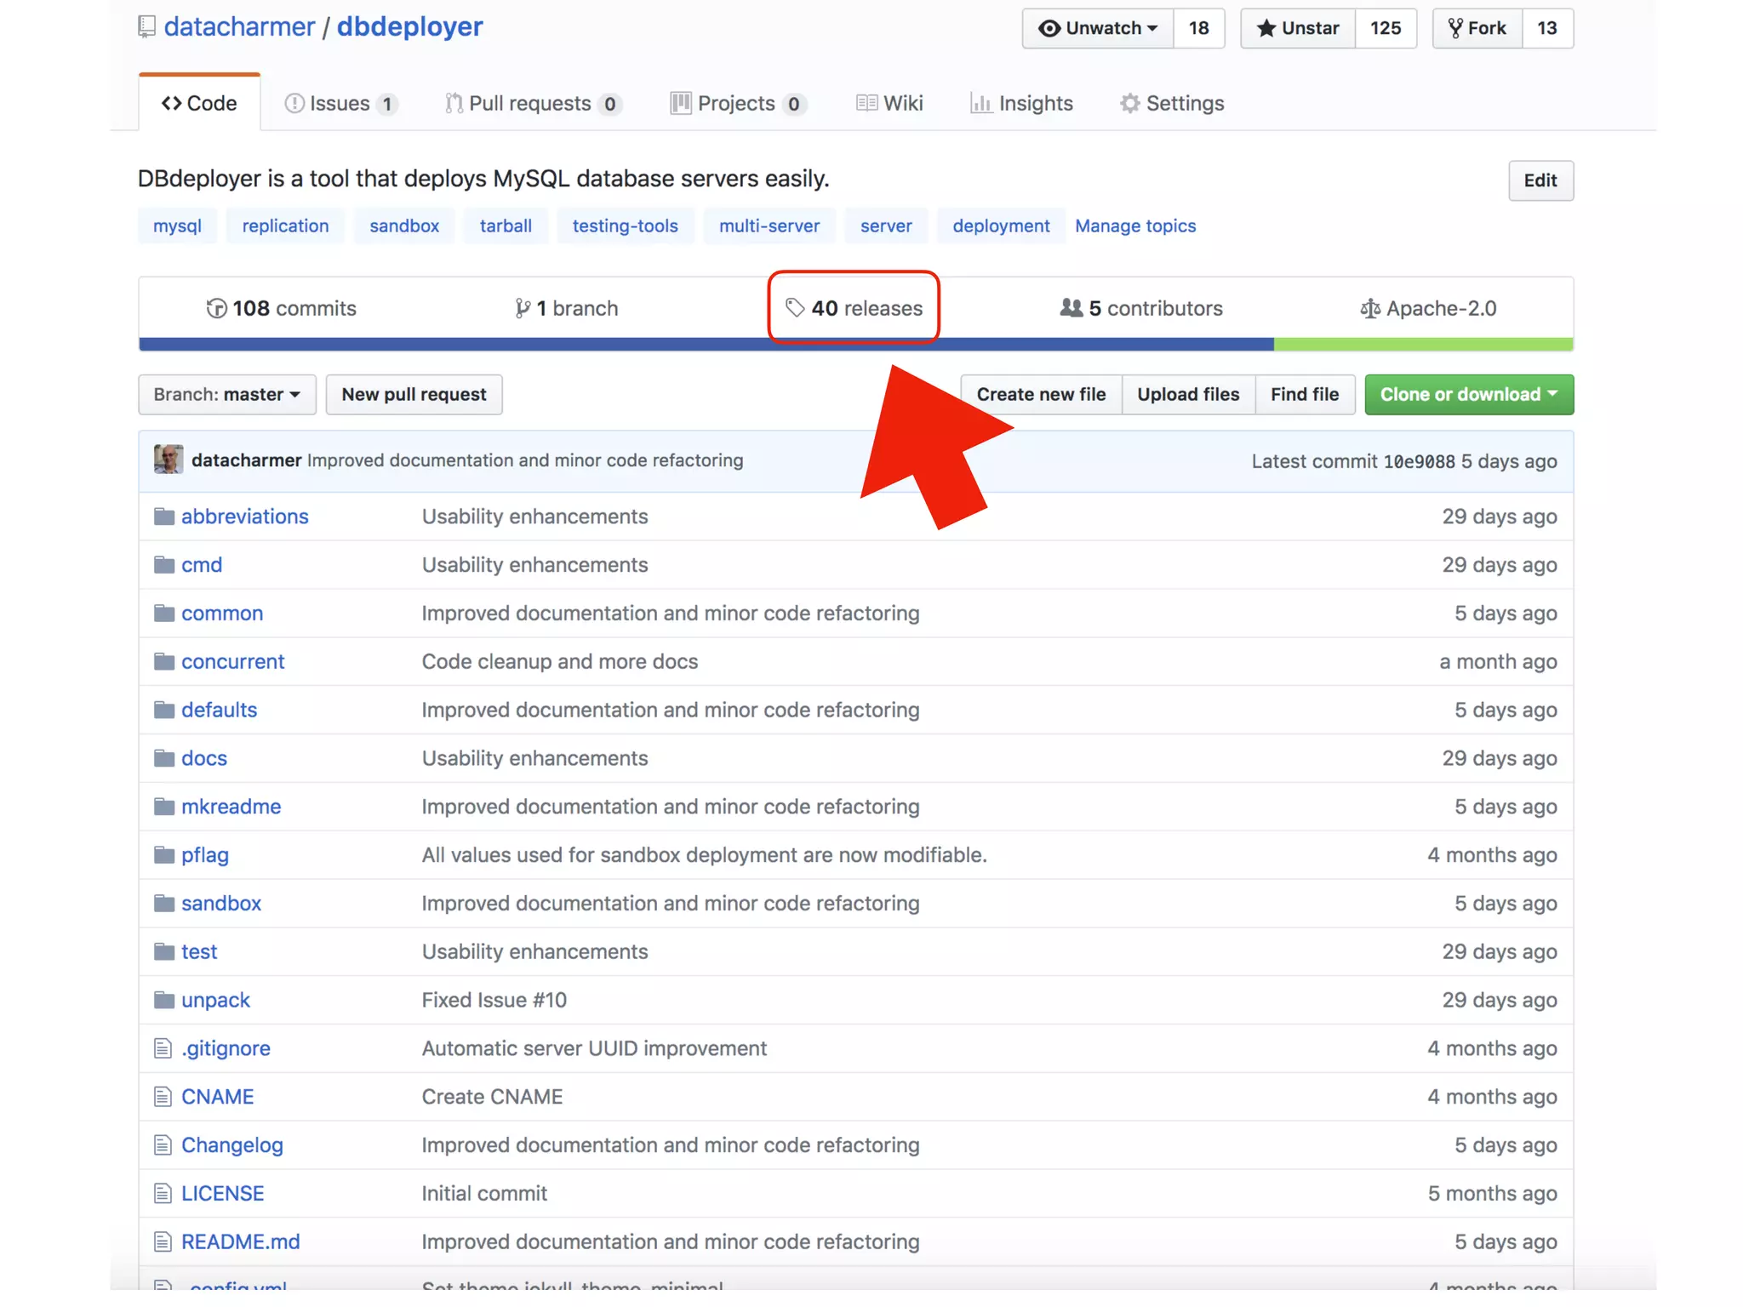Click the .gitignore file icon
1743x1307 pixels.
[x=163, y=1048]
